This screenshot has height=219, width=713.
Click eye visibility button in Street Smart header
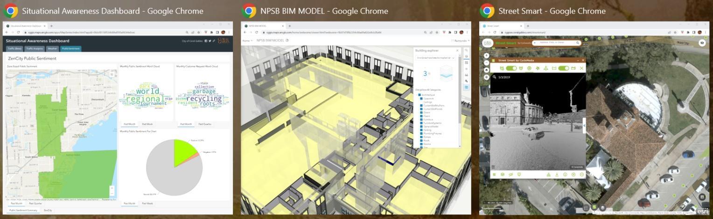pyautogui.click(x=702, y=42)
